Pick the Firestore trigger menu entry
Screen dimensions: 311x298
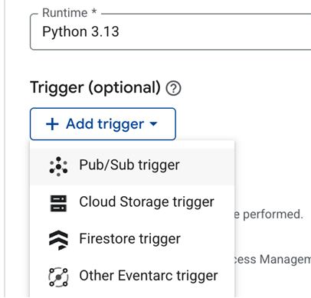tap(132, 241)
